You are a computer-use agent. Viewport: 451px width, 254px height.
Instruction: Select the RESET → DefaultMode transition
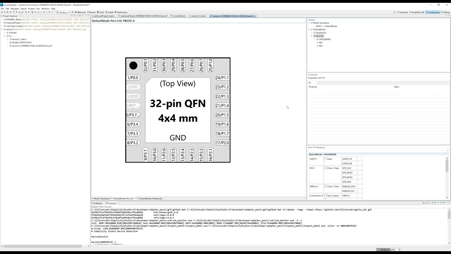326,26
